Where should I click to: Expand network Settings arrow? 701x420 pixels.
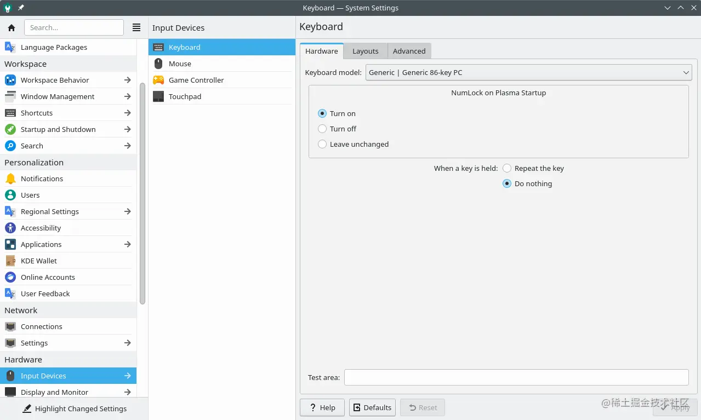[x=127, y=343]
